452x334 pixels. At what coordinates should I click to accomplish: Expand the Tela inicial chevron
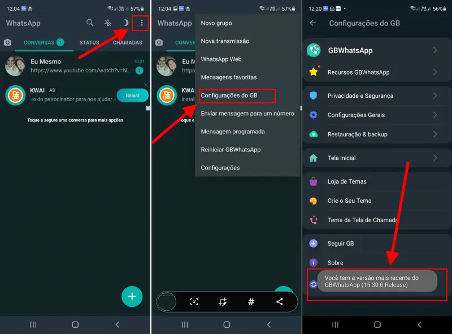click(x=435, y=158)
